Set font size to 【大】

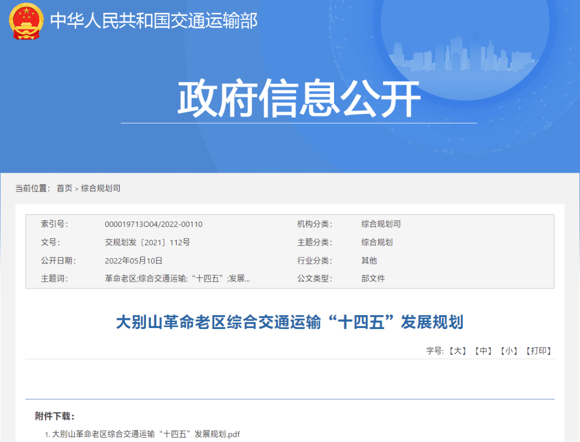click(458, 351)
